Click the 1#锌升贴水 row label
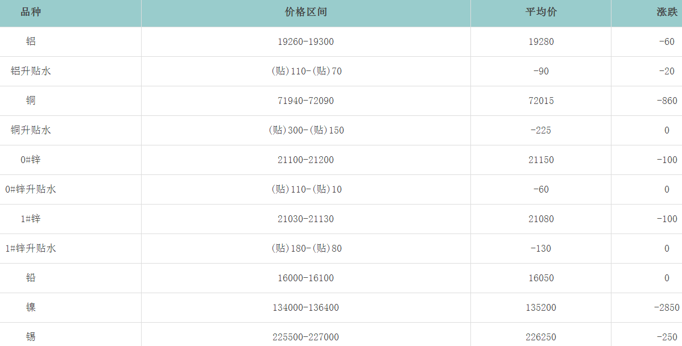The image size is (682, 346). pos(31,248)
